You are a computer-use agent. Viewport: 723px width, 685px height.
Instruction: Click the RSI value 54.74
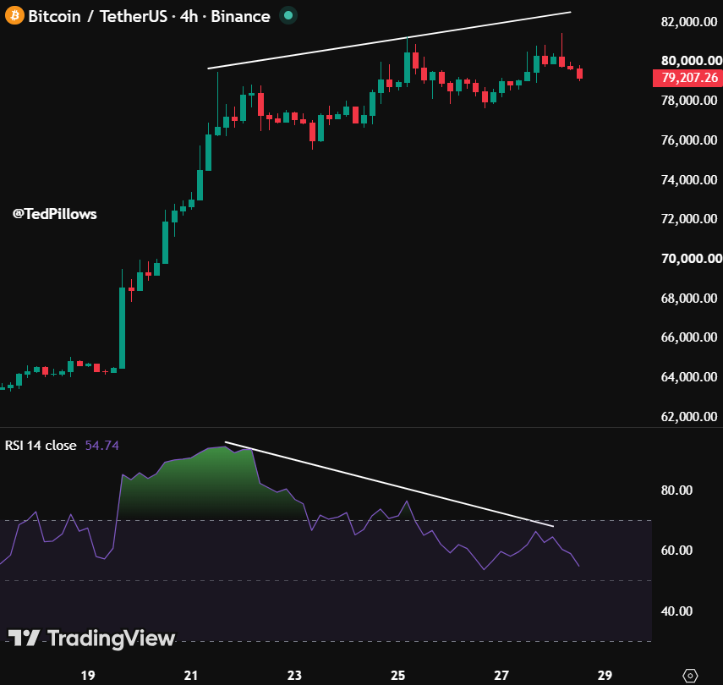[102, 446]
